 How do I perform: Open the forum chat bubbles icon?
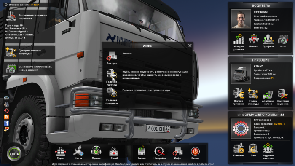coord(6,129)
